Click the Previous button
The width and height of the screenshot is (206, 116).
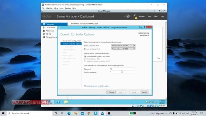click(111, 92)
